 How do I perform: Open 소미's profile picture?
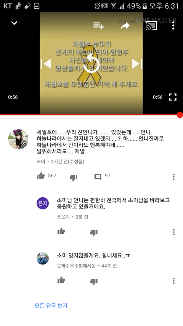(18, 139)
